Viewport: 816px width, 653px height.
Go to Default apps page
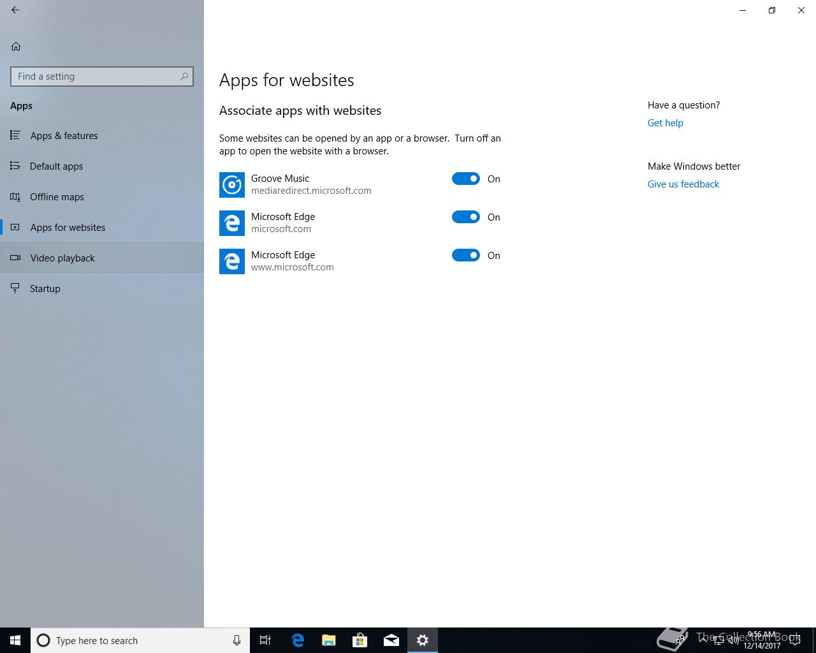coord(102,166)
